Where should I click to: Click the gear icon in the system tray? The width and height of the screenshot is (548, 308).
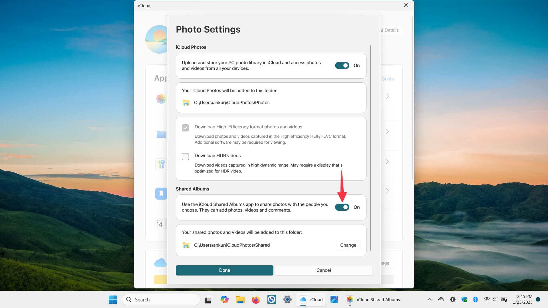pyautogui.click(x=452, y=299)
